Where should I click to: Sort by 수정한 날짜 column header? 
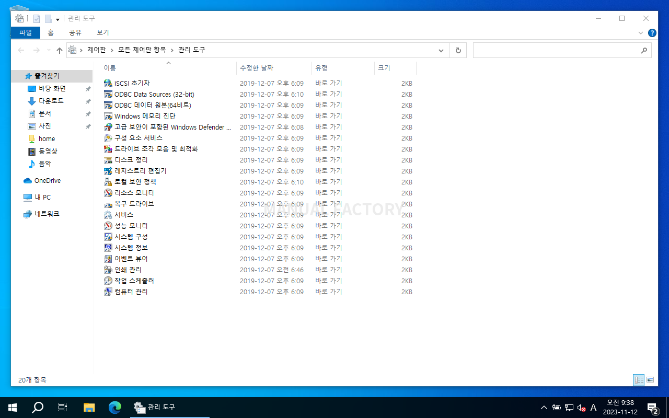point(274,68)
